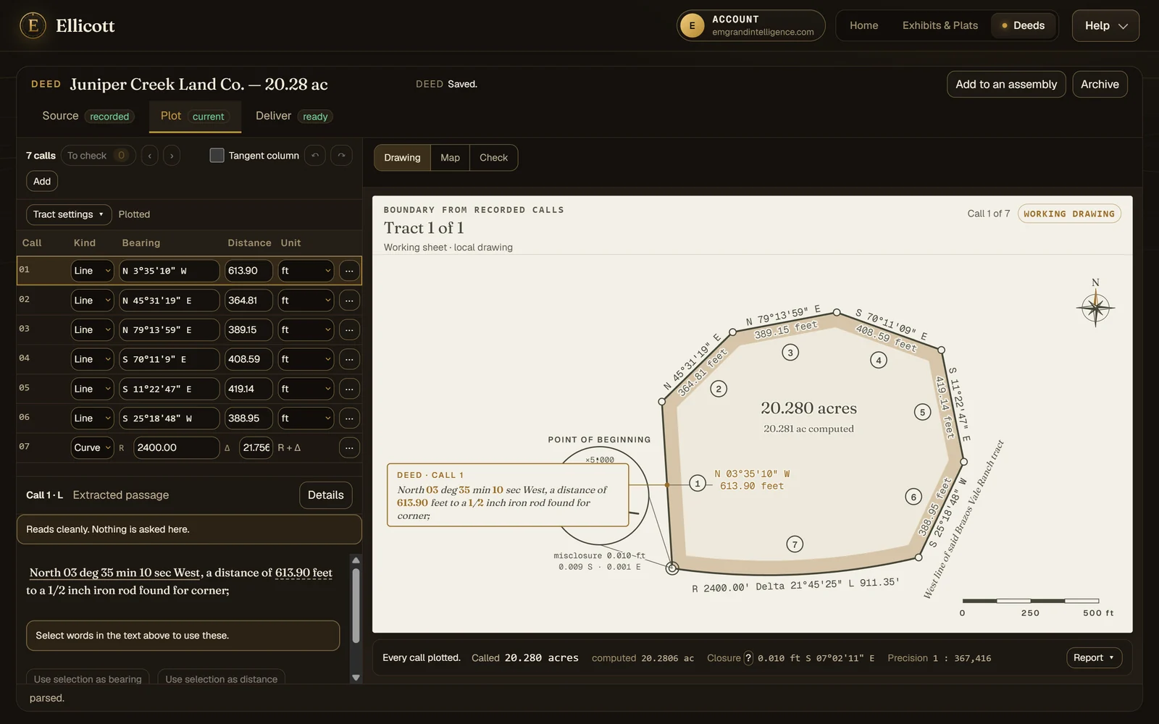Switch to the Drawing view
The image size is (1159, 724).
402,158
